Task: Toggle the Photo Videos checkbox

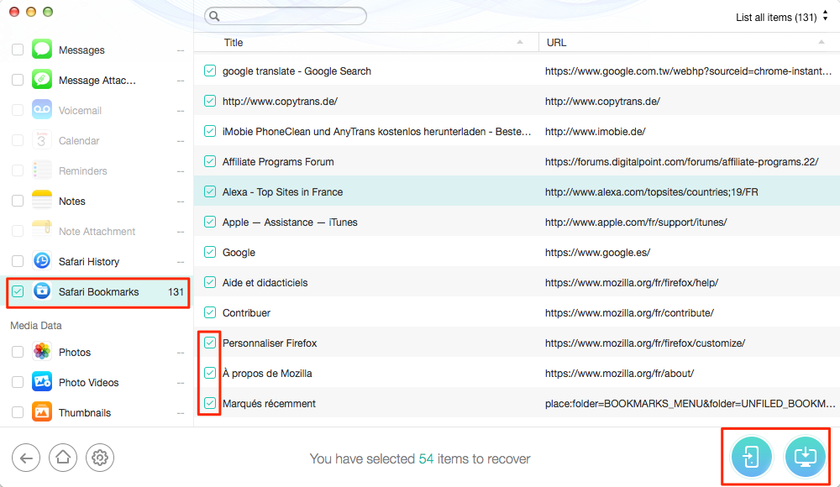Action: pos(18,383)
